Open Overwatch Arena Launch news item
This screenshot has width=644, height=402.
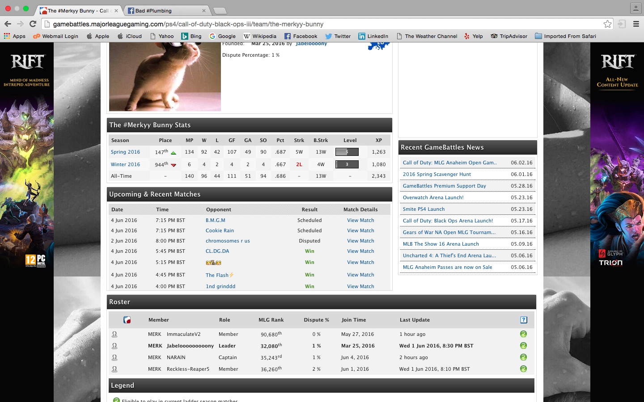[x=433, y=198]
